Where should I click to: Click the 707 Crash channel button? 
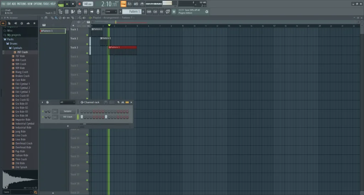click(68, 117)
